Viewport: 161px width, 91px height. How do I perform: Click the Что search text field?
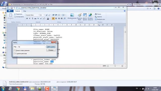tap(31, 47)
